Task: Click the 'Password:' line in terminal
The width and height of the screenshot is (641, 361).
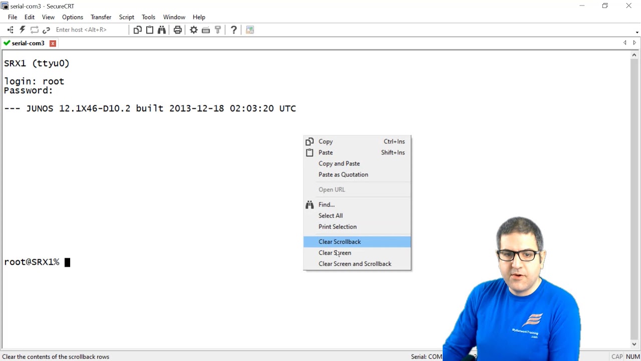Action: (x=29, y=90)
